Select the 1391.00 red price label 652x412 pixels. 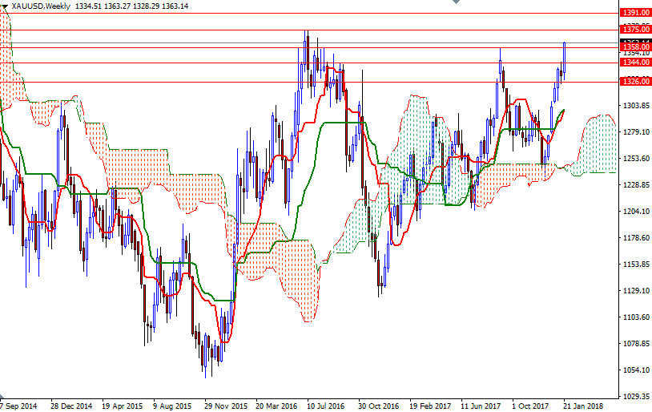pos(634,13)
